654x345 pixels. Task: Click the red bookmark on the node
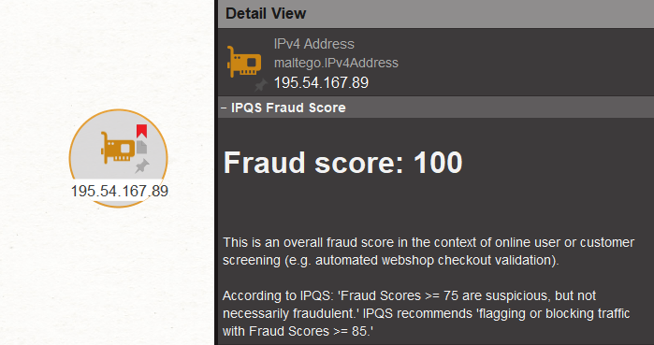[x=142, y=131]
